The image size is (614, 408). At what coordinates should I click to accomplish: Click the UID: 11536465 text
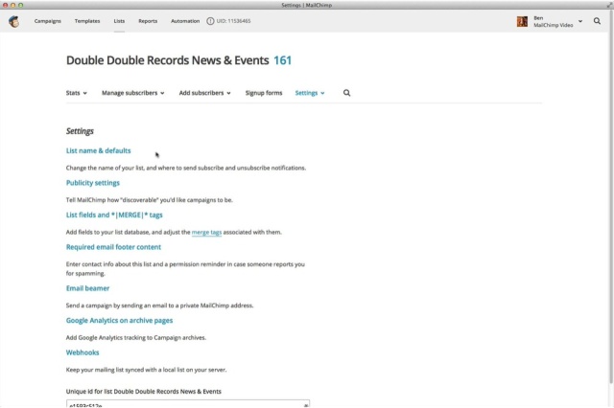point(233,21)
